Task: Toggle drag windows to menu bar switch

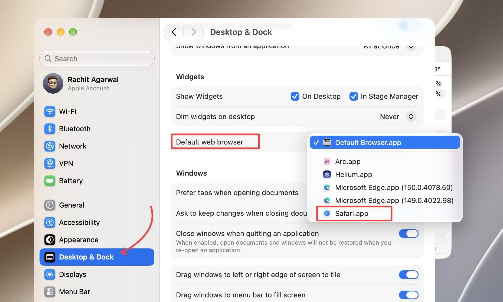Action: pos(409,295)
